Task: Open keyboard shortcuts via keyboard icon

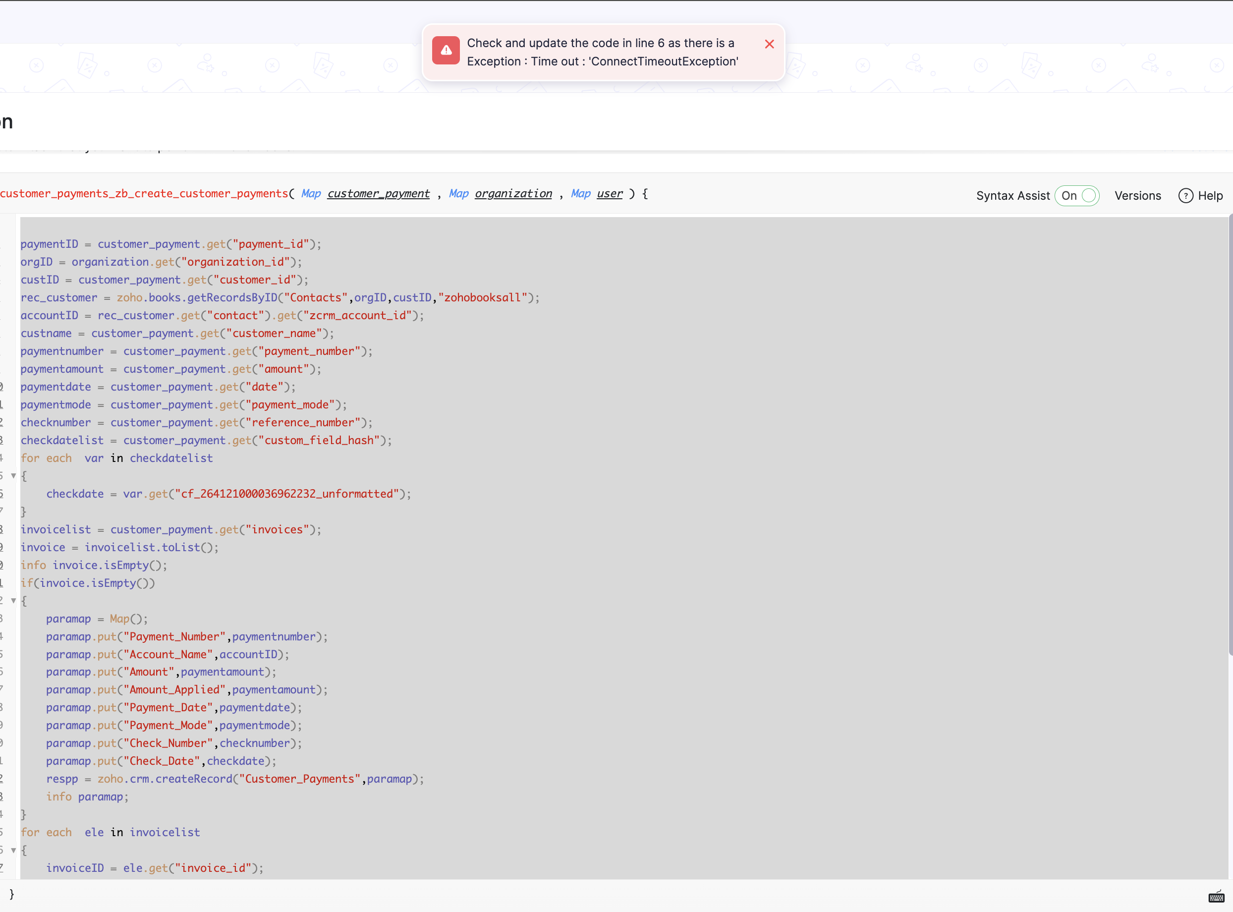Action: pyautogui.click(x=1216, y=897)
